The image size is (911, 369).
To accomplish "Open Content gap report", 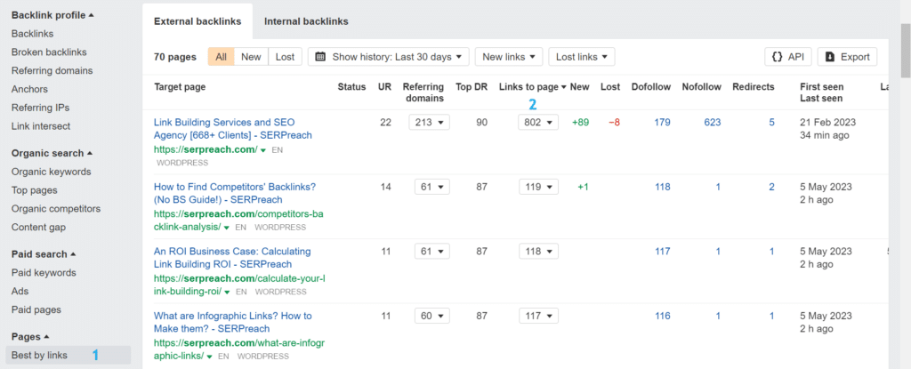I will (x=38, y=228).
